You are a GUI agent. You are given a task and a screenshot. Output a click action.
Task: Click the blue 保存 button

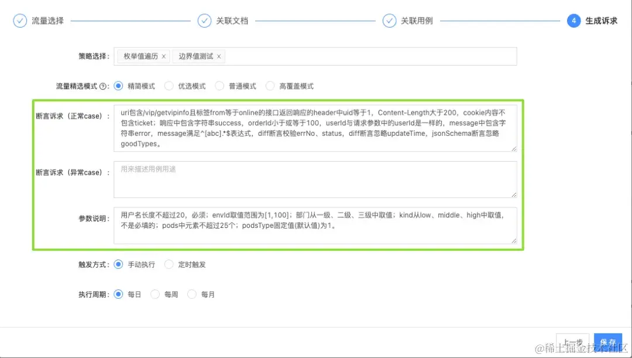608,342
